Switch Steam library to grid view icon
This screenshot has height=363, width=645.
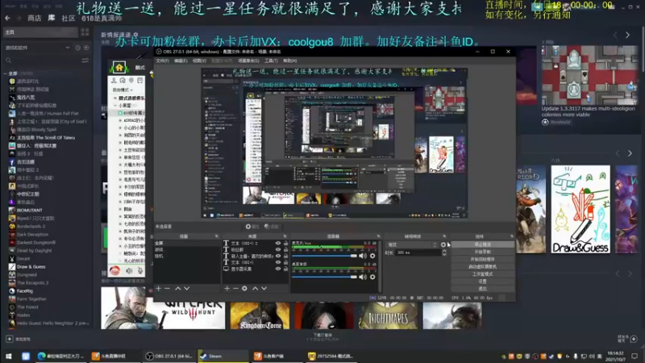(x=85, y=32)
